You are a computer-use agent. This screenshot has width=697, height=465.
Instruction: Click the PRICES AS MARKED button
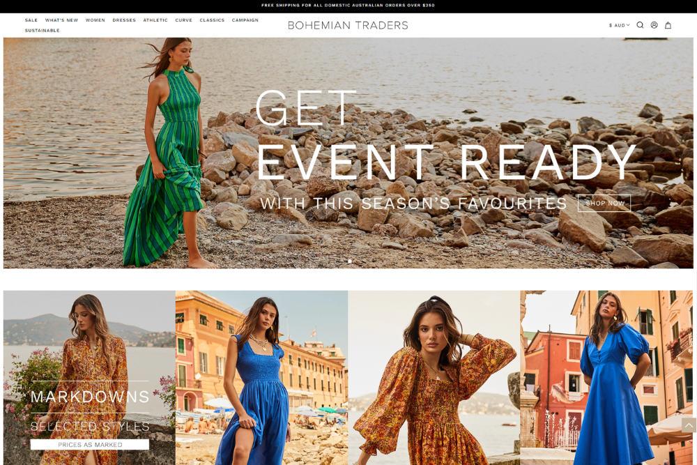[x=90, y=444]
